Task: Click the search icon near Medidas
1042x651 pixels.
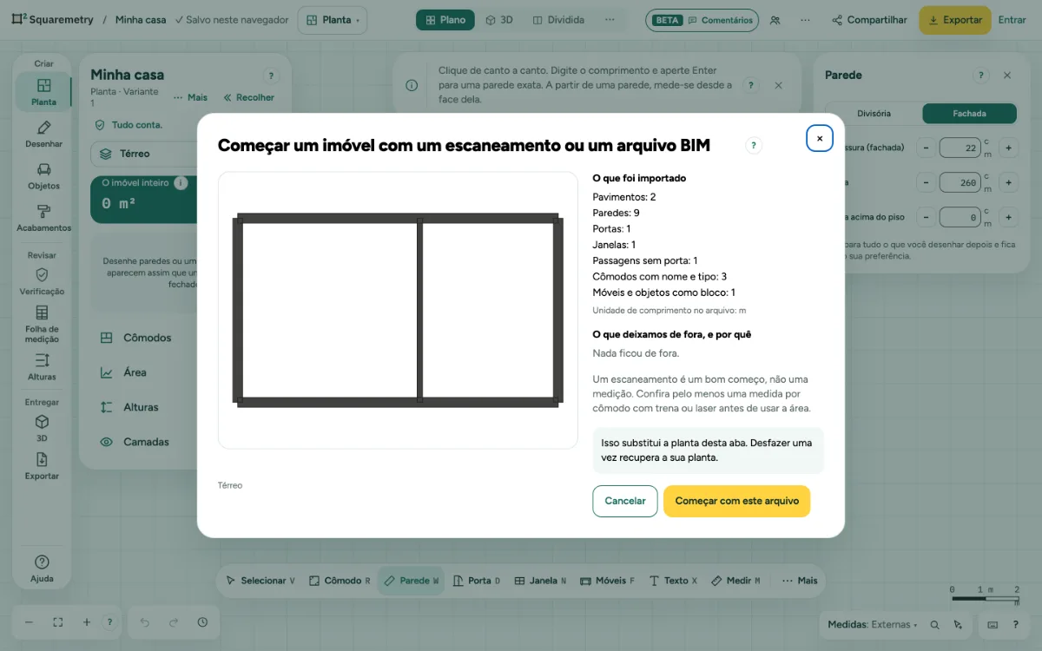Action: [x=934, y=624]
